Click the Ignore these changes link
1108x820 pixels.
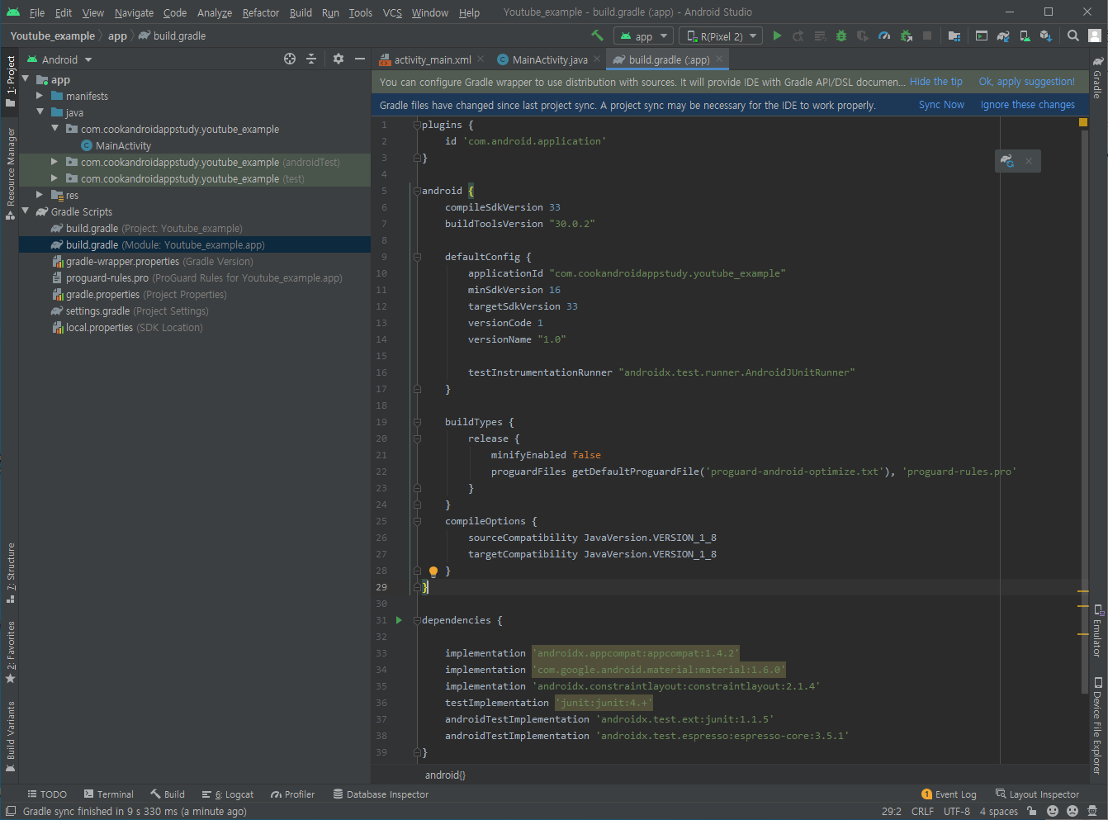pos(1028,105)
